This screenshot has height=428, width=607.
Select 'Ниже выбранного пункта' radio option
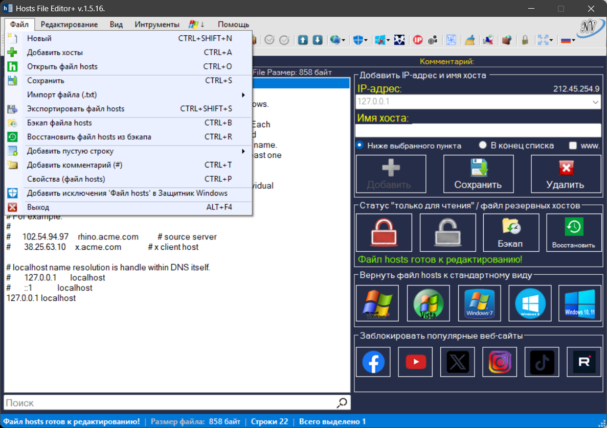coord(359,146)
